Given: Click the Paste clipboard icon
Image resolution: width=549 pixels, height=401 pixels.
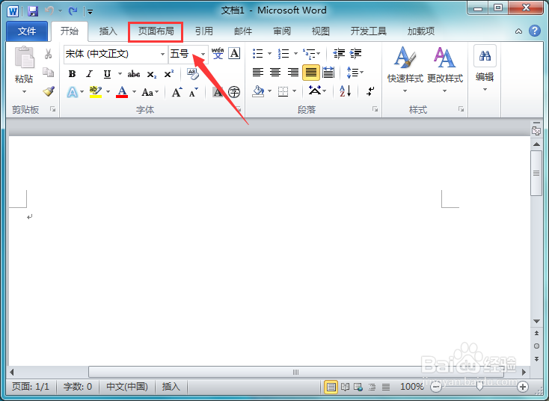Looking at the screenshot, I should click(x=24, y=57).
